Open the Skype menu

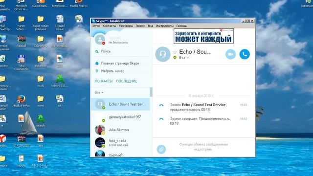(x=96, y=26)
